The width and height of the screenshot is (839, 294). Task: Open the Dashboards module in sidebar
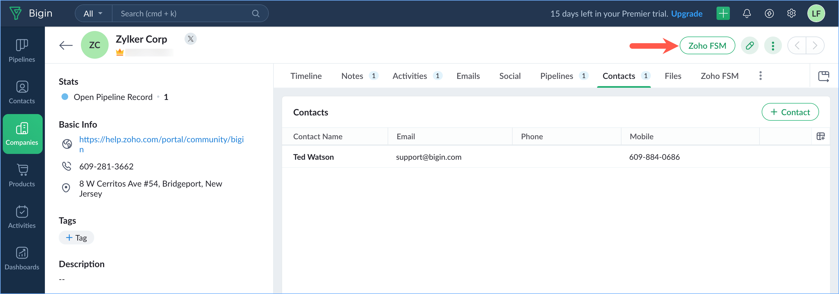[x=22, y=259]
